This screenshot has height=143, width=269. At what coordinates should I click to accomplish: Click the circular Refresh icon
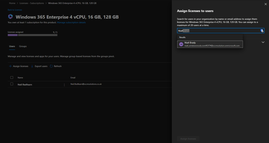click(x=51, y=66)
